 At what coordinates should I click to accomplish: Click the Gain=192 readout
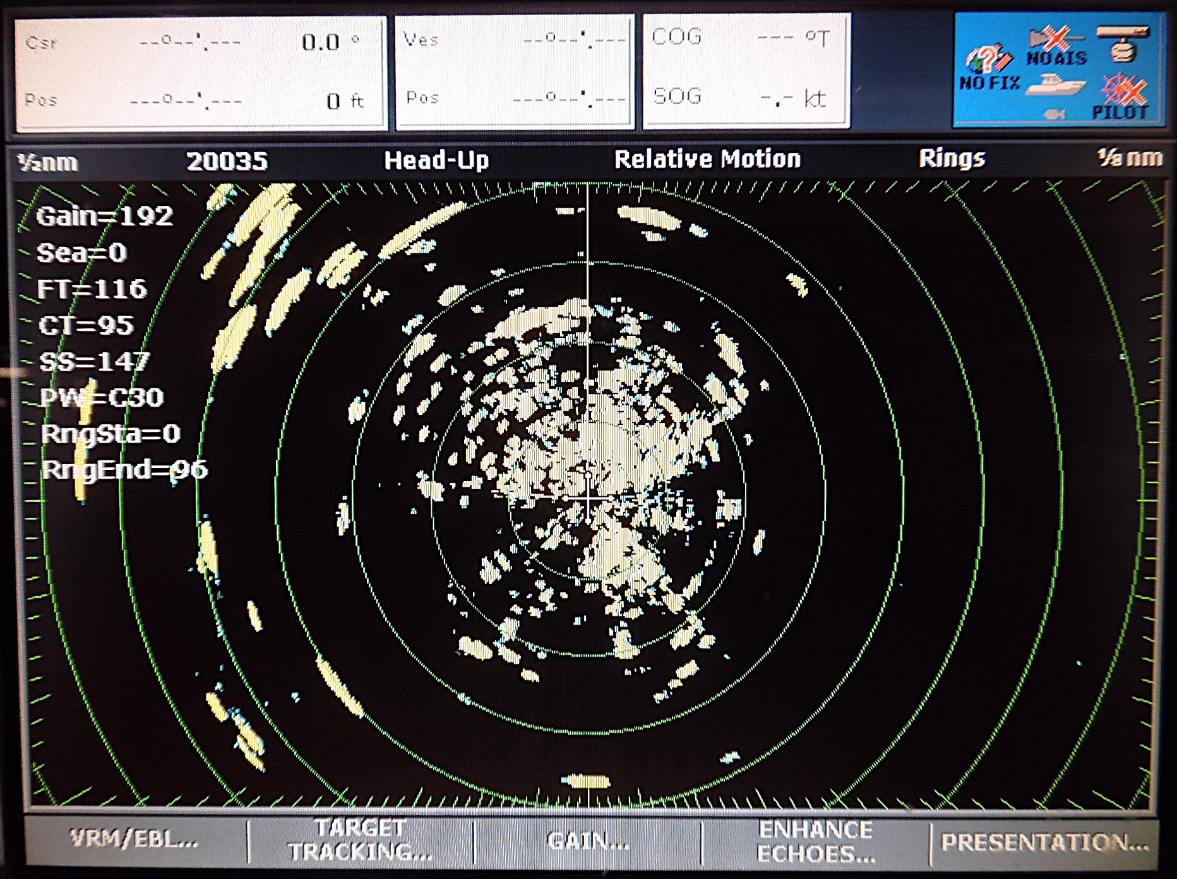(x=105, y=217)
